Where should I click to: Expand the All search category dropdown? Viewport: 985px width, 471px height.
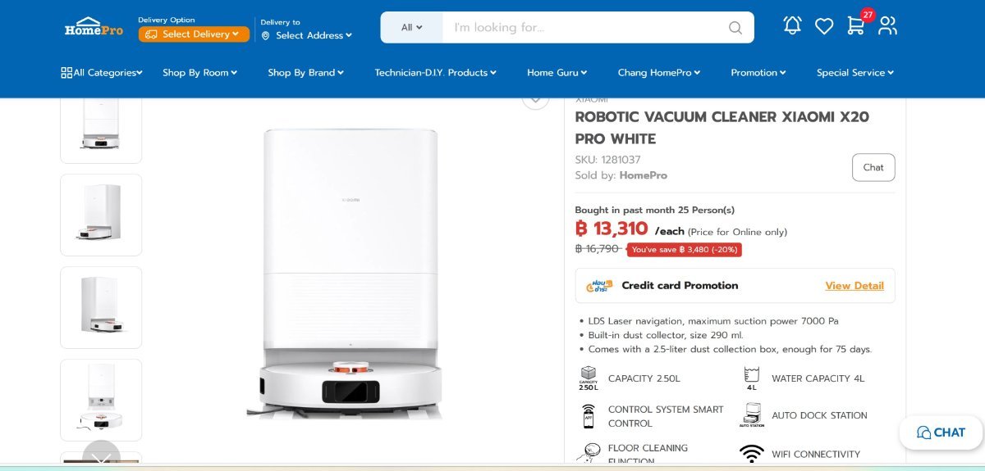coord(411,28)
